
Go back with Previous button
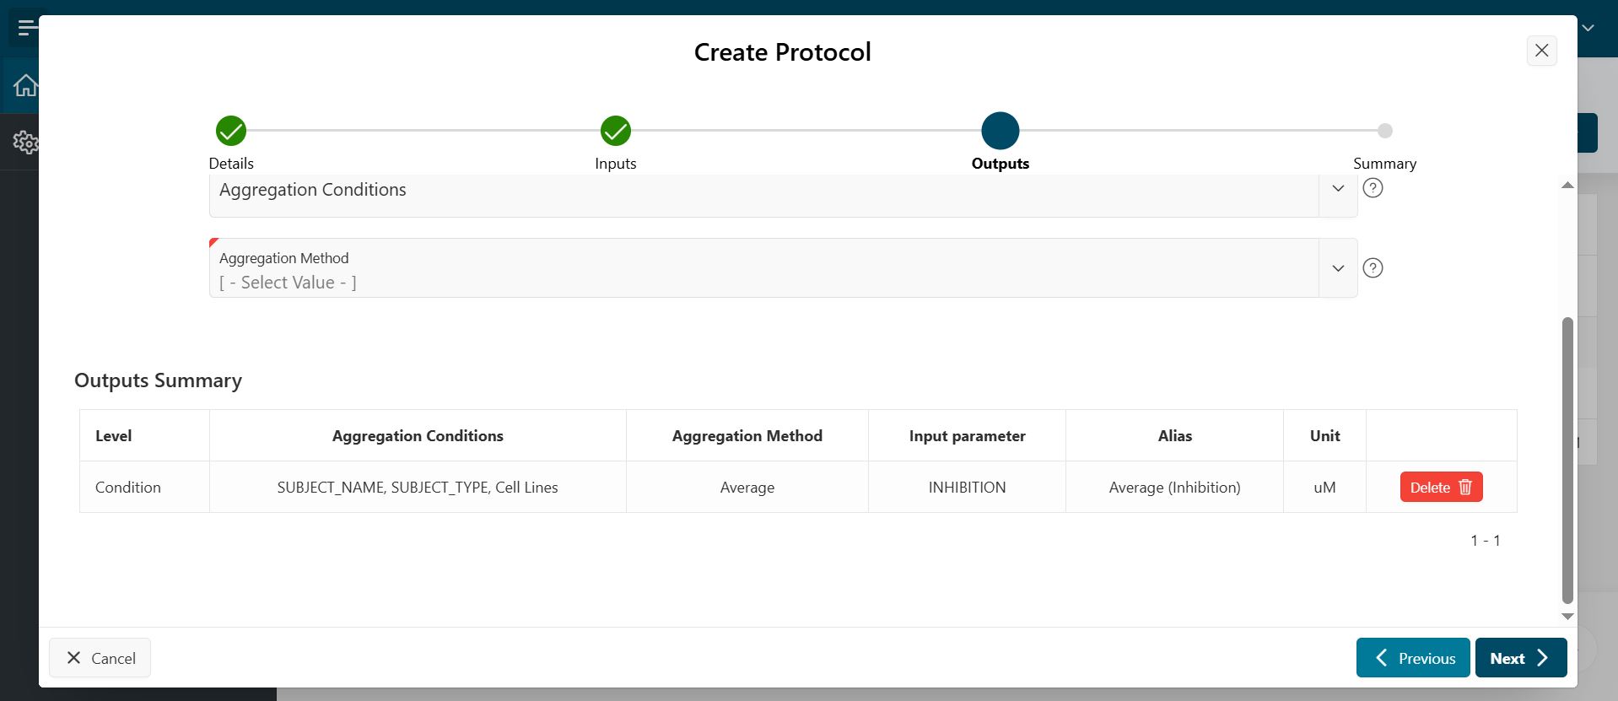(1413, 658)
